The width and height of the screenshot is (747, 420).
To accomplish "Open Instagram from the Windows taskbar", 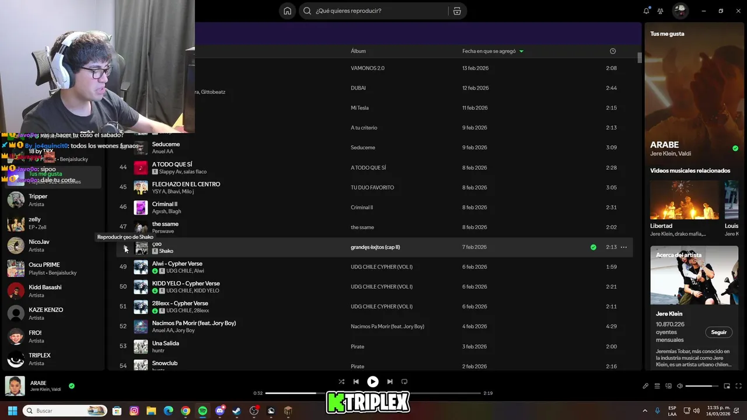I will (134, 411).
